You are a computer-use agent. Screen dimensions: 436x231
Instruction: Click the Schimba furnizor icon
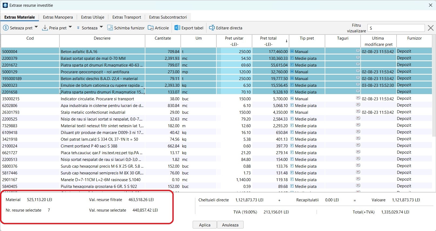[110, 28]
